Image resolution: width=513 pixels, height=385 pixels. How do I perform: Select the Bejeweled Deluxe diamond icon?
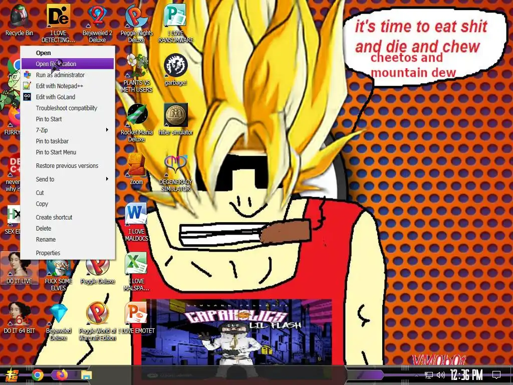pos(58,321)
